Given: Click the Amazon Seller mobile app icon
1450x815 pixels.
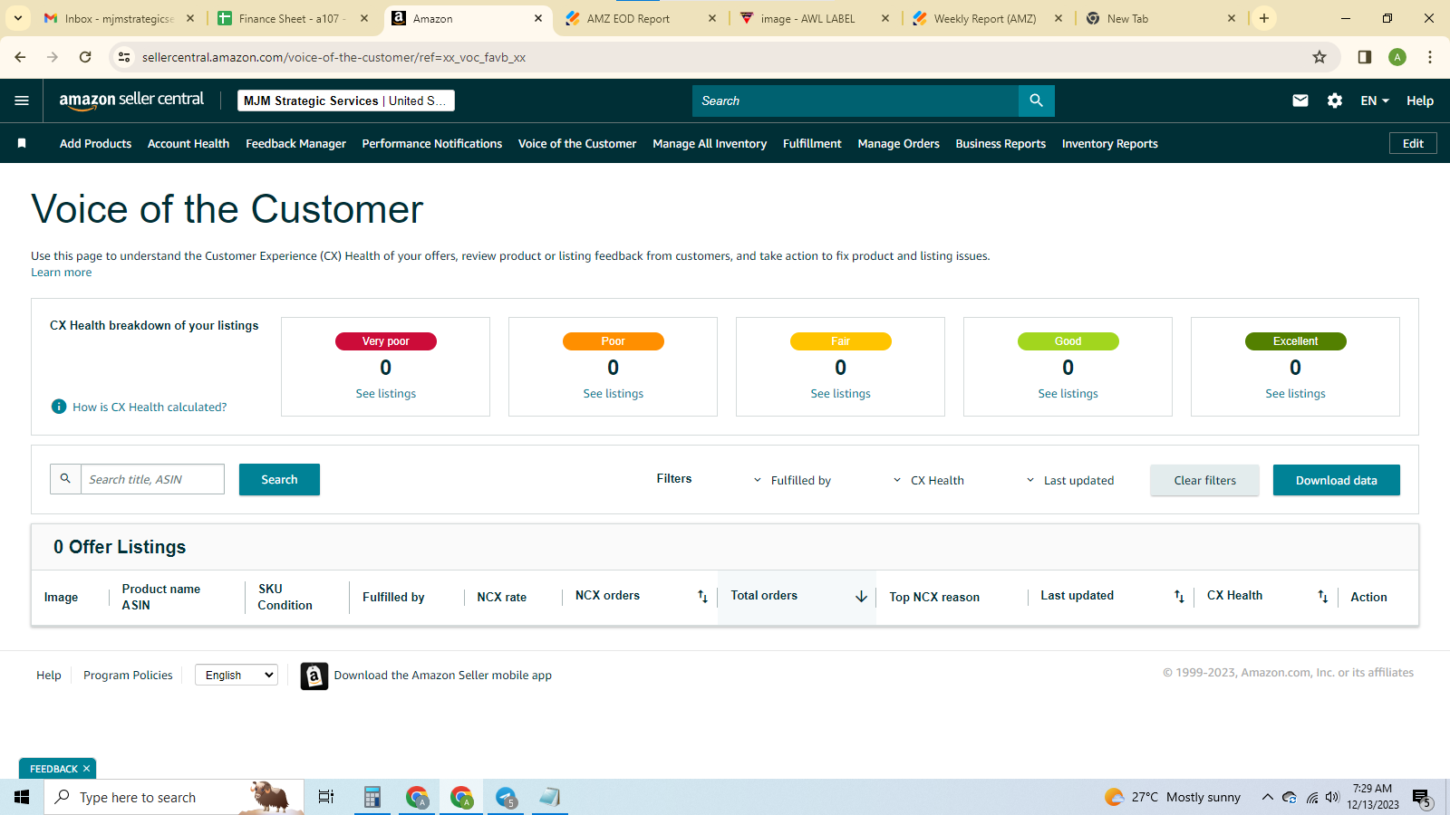Looking at the screenshot, I should point(314,676).
